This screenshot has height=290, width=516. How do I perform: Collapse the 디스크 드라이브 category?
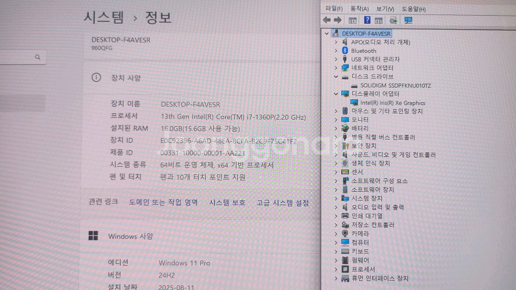(x=336, y=76)
